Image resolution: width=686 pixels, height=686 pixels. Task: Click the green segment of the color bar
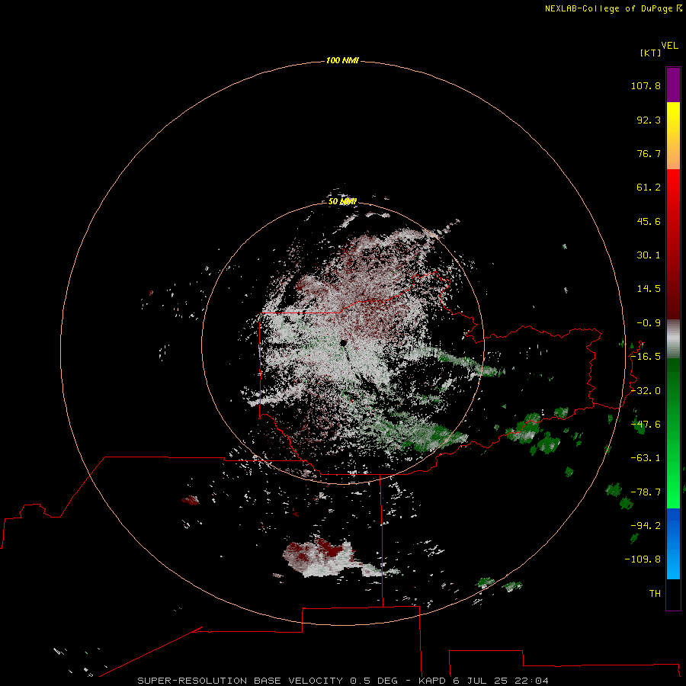click(673, 433)
